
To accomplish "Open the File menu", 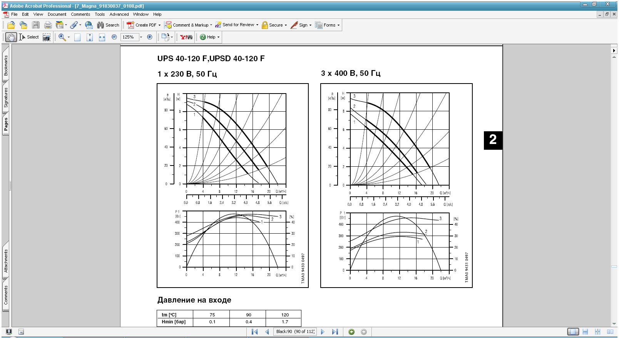I will coord(14,14).
